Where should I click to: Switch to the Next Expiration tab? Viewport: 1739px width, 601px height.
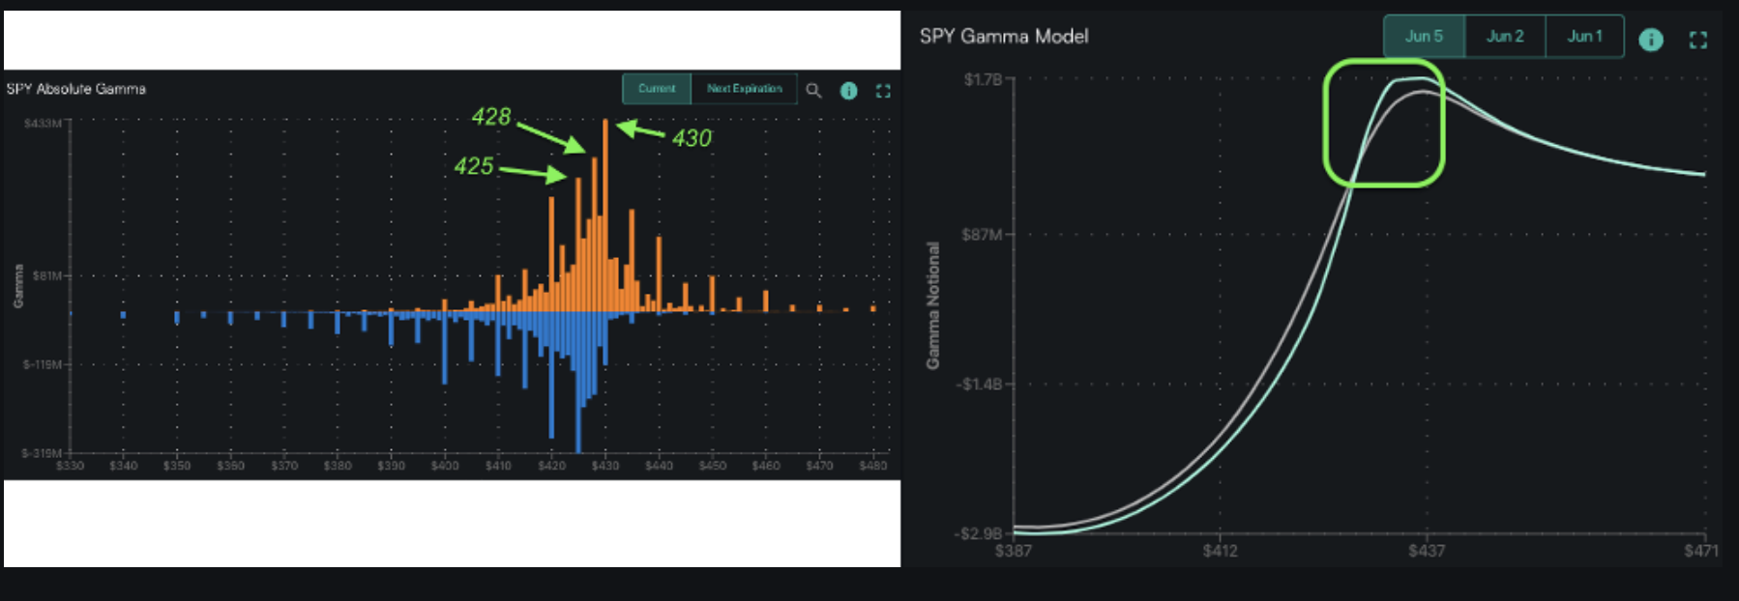coord(744,88)
